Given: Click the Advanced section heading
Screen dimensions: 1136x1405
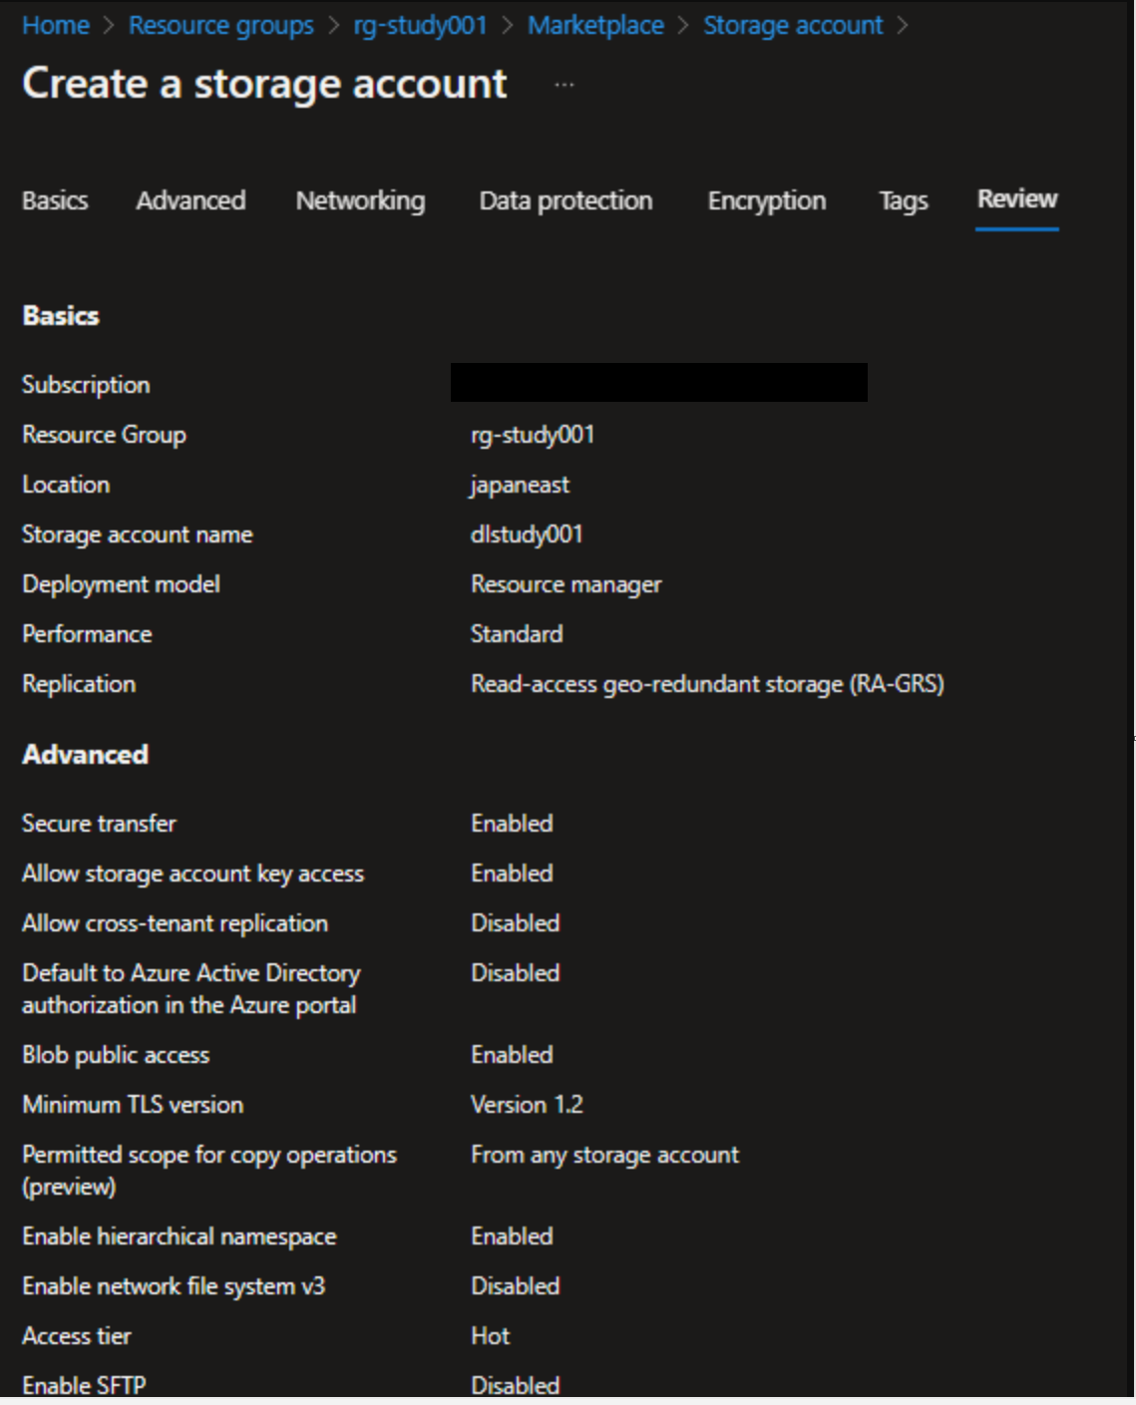Looking at the screenshot, I should click(86, 755).
